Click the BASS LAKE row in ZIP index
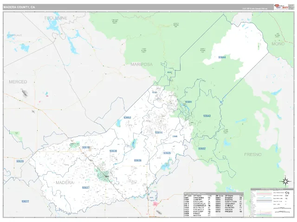Image resolution: width=297 pixels, height=222 pixels. coord(198,202)
